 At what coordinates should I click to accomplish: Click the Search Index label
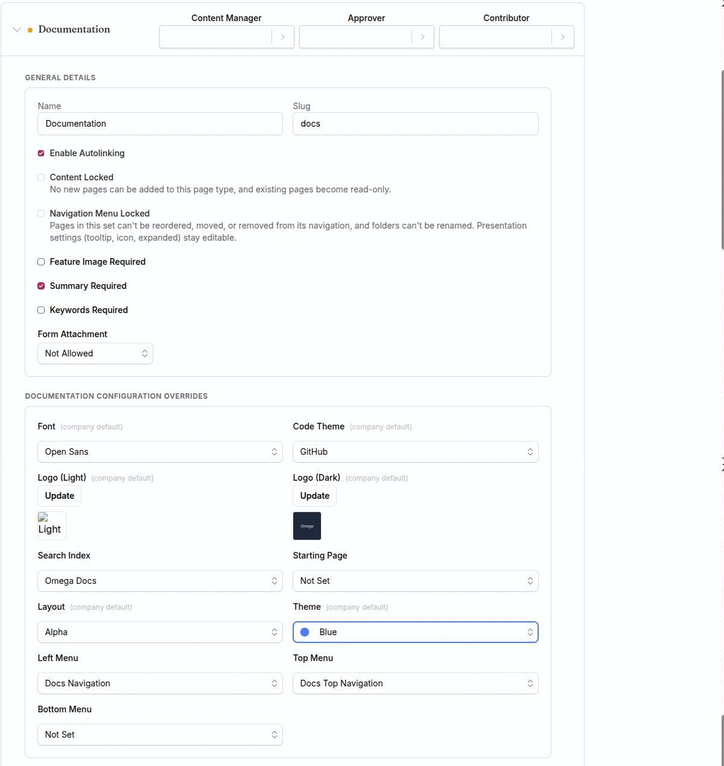(64, 556)
